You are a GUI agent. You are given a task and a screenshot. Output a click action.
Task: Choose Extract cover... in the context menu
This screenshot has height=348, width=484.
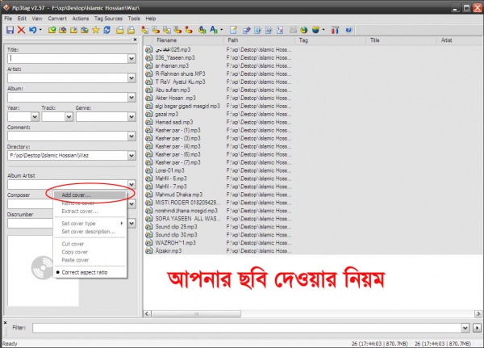[90, 212]
